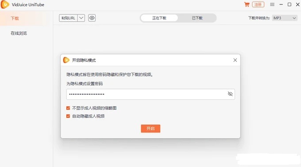Toggle privacy mode eye icon in toolbar
Viewport: 301px width, 167px height.
click(92, 18)
